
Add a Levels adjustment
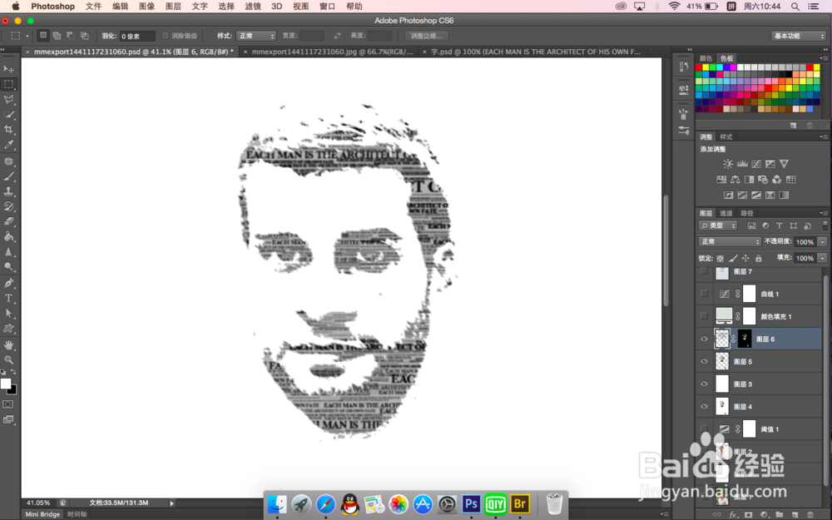[742, 164]
